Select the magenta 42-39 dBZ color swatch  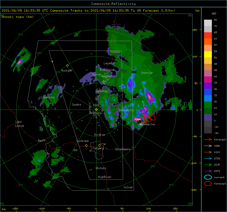[208, 80]
